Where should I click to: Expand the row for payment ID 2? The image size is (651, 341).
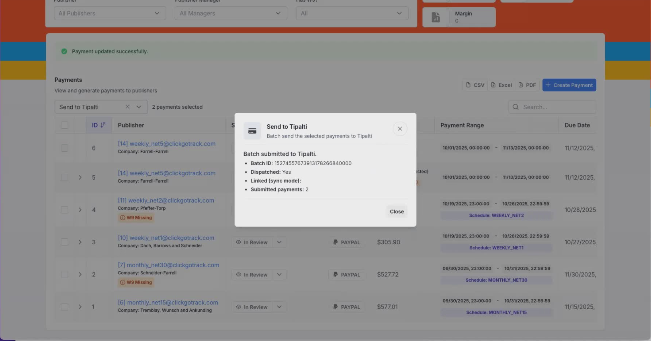point(80,274)
